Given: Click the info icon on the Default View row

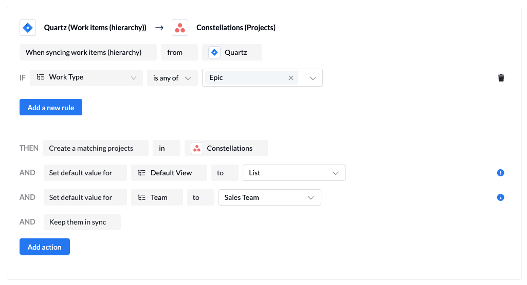Looking at the screenshot, I should [501, 173].
